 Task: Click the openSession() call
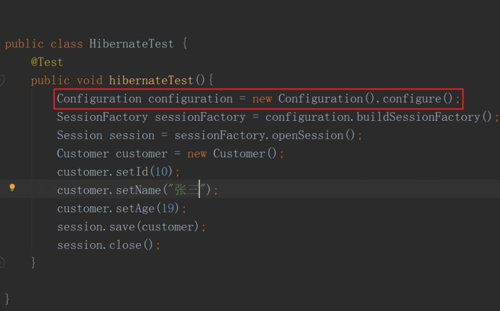[x=313, y=136]
